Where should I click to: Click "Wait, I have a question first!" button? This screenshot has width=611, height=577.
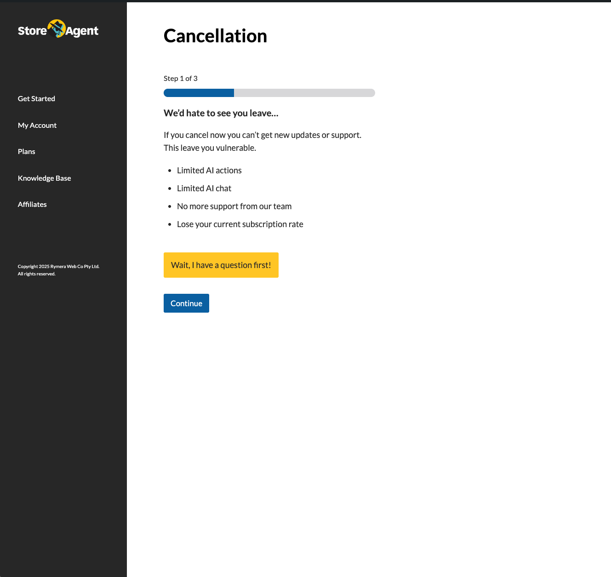221,265
